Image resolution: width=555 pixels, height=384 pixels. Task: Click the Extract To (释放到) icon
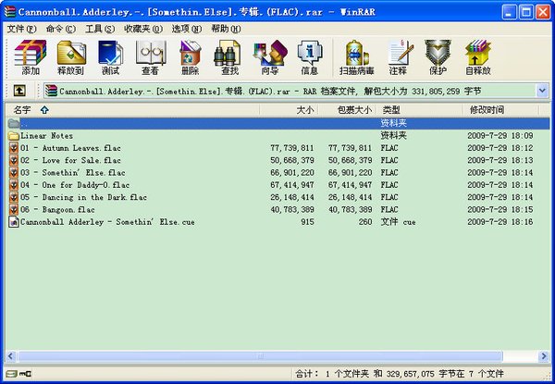(x=71, y=57)
